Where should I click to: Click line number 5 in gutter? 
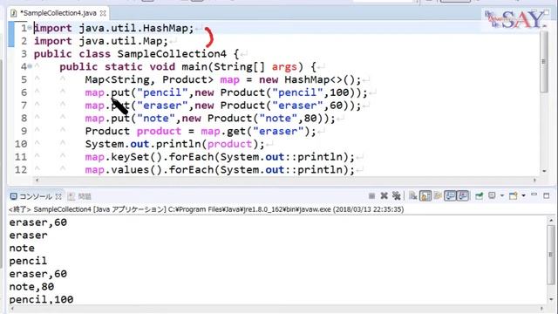coord(24,79)
